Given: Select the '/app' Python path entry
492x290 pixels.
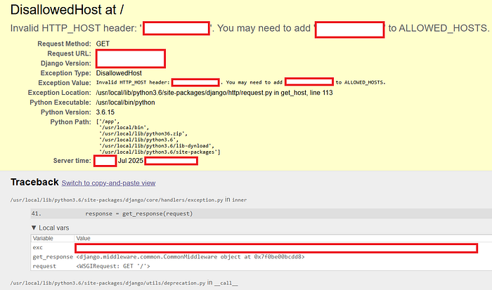Looking at the screenshot, I should (109, 121).
